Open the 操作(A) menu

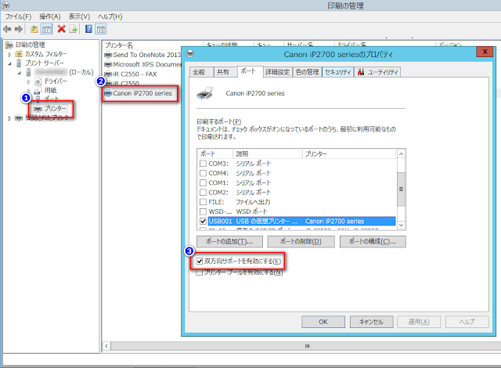50,16
